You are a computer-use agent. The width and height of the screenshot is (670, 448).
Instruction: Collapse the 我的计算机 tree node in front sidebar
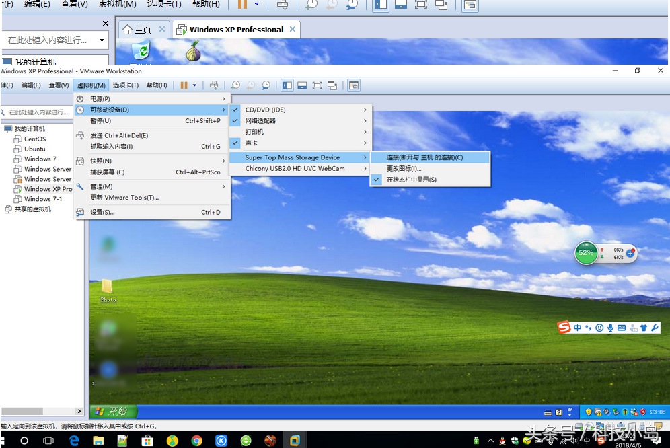point(3,129)
